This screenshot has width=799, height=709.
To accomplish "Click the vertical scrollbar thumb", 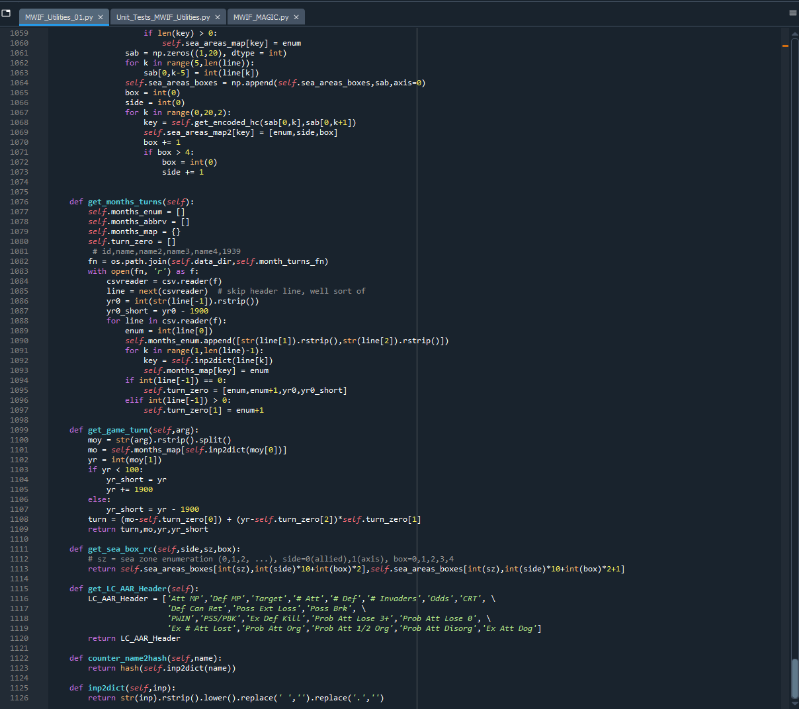I will pyautogui.click(x=794, y=678).
